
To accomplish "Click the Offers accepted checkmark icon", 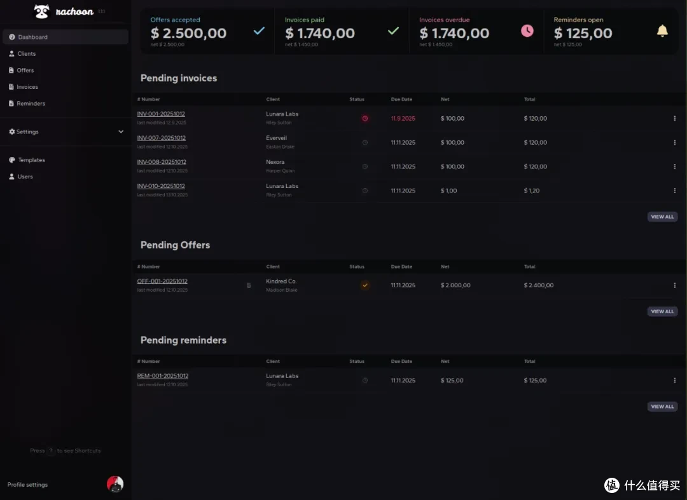I will (259, 30).
